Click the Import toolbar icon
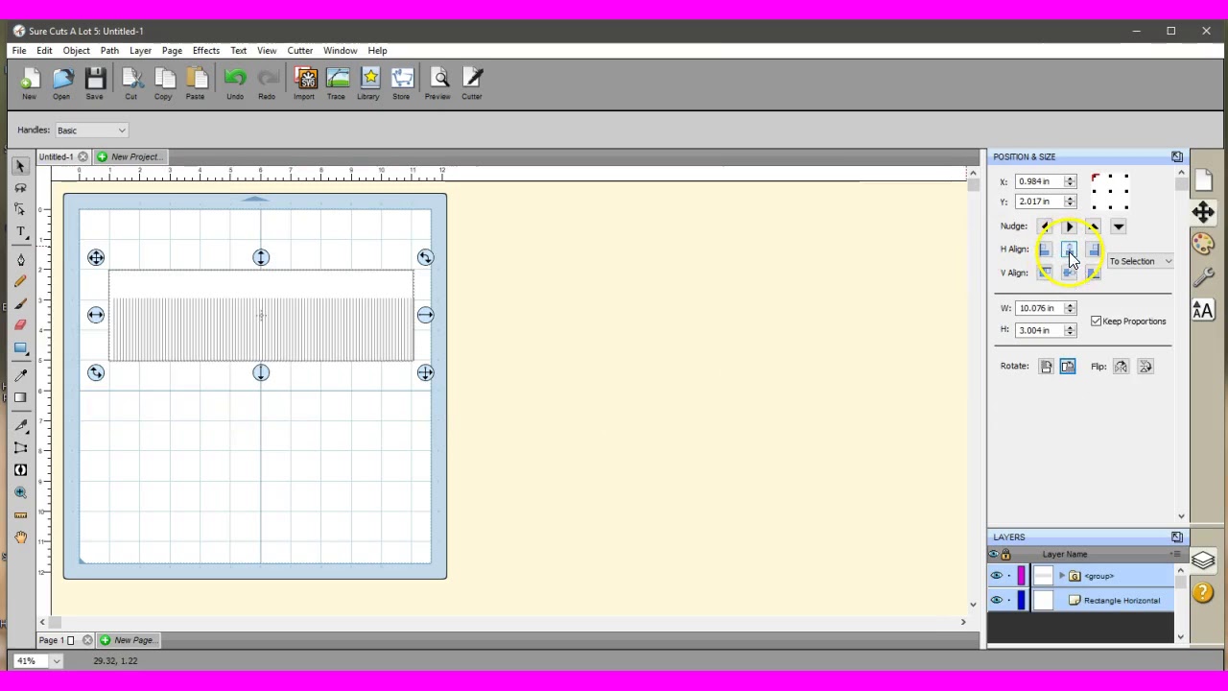The image size is (1228, 691). (304, 83)
